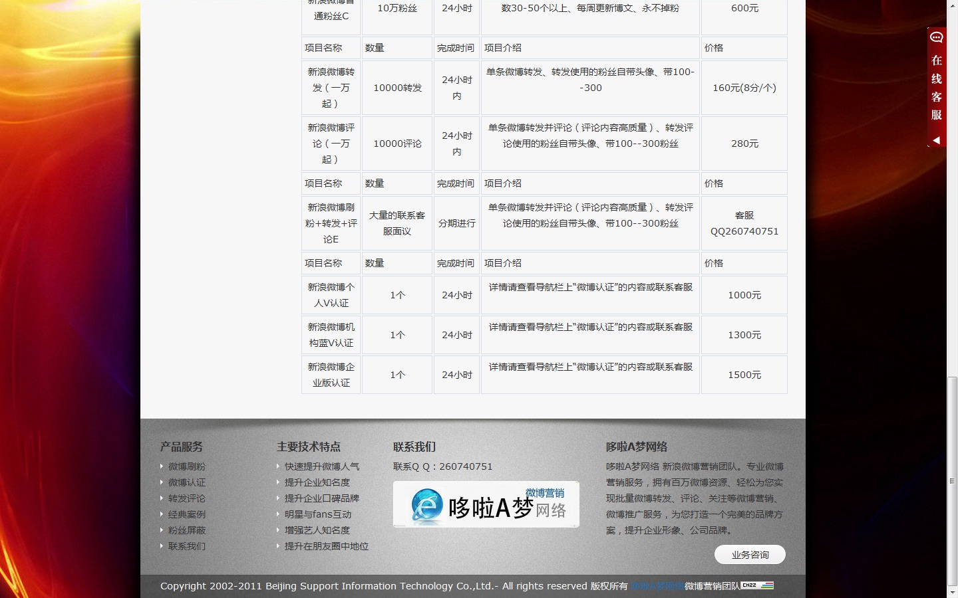
Task: Click the 主要技术特点 footer heading
Action: click(309, 447)
